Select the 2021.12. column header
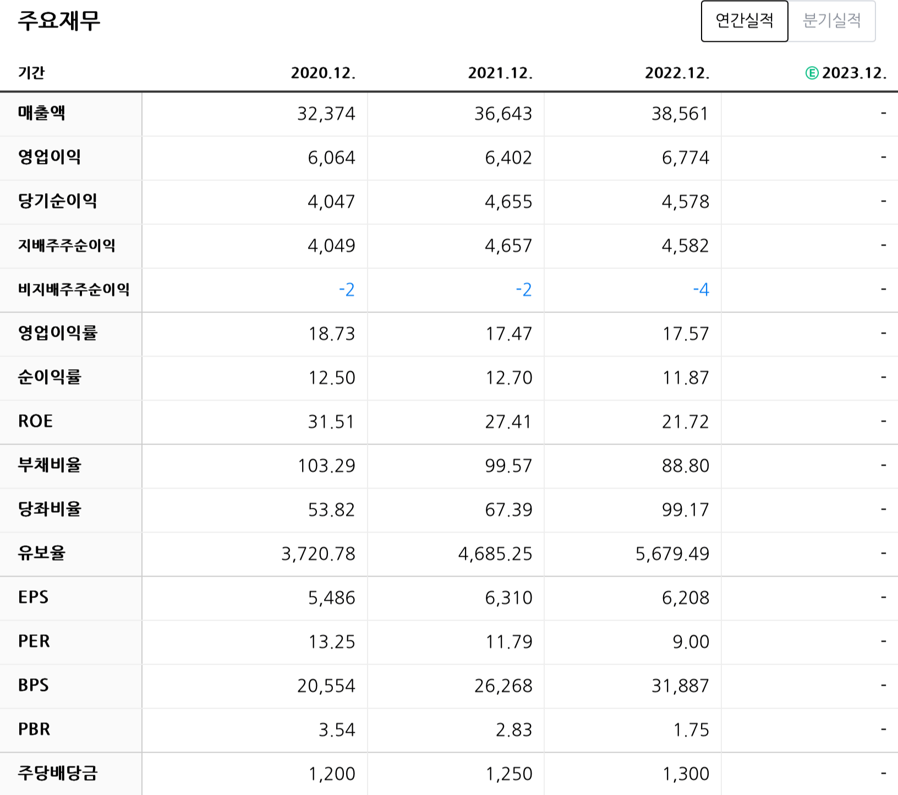 tap(500, 73)
